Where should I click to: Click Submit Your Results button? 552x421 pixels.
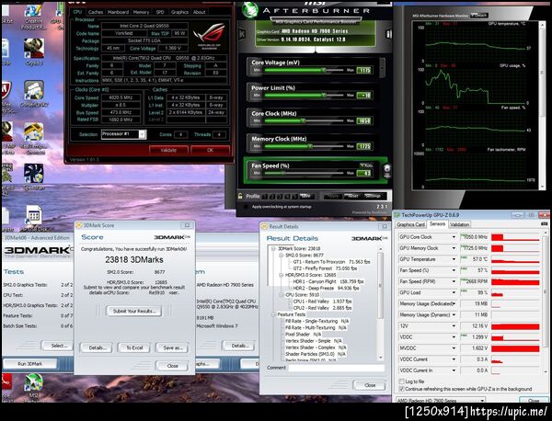(x=134, y=311)
